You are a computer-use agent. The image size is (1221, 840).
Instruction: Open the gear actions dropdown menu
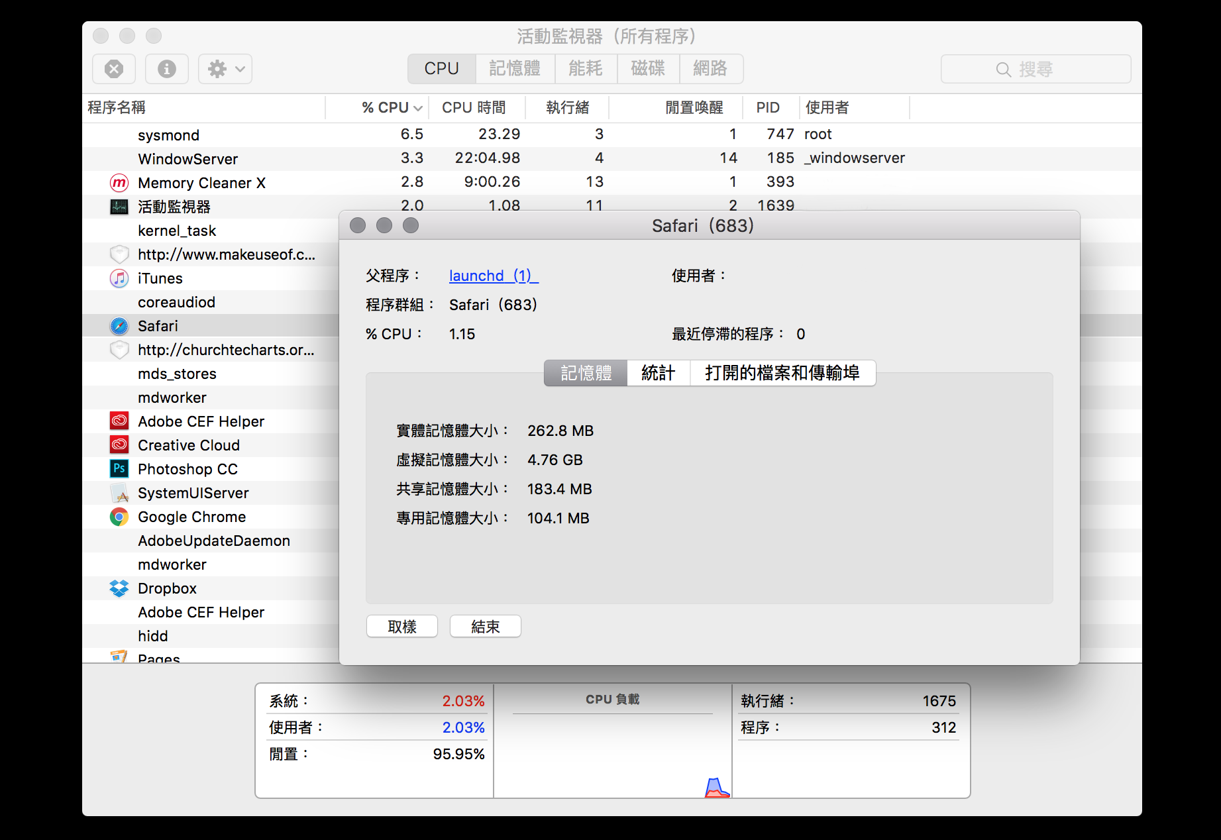tap(225, 69)
